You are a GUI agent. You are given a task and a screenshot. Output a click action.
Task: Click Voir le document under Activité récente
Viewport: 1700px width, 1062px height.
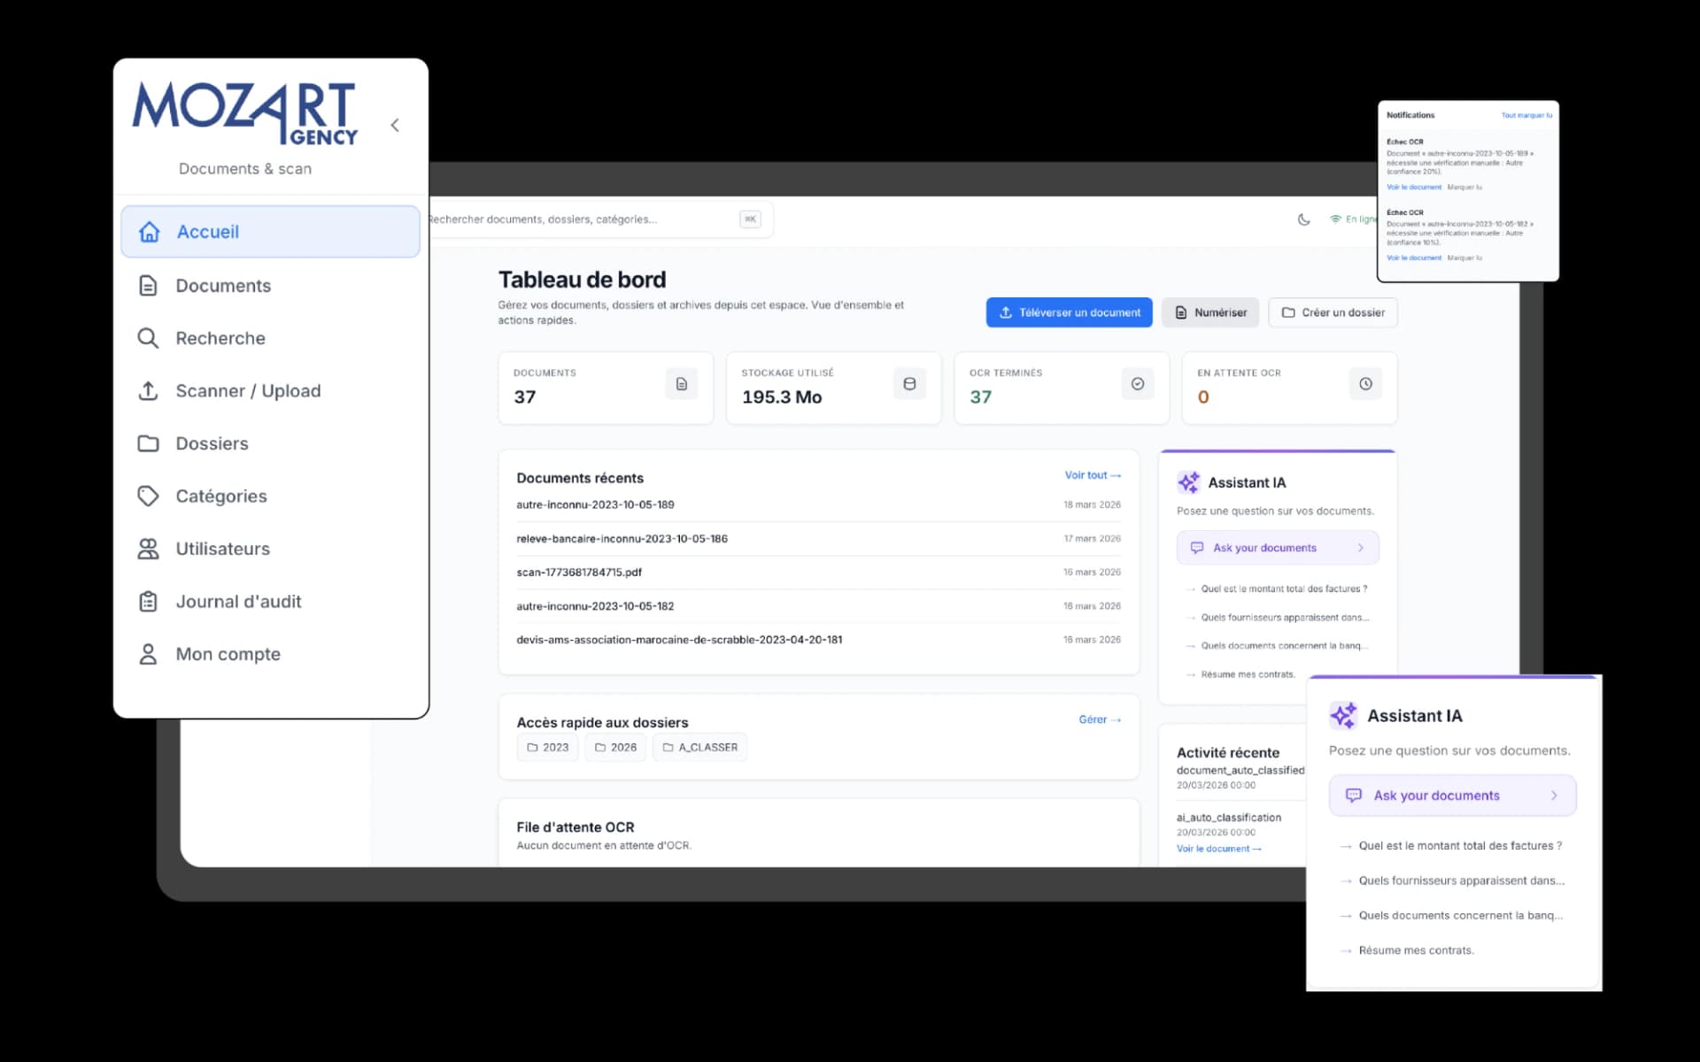tap(1218, 849)
